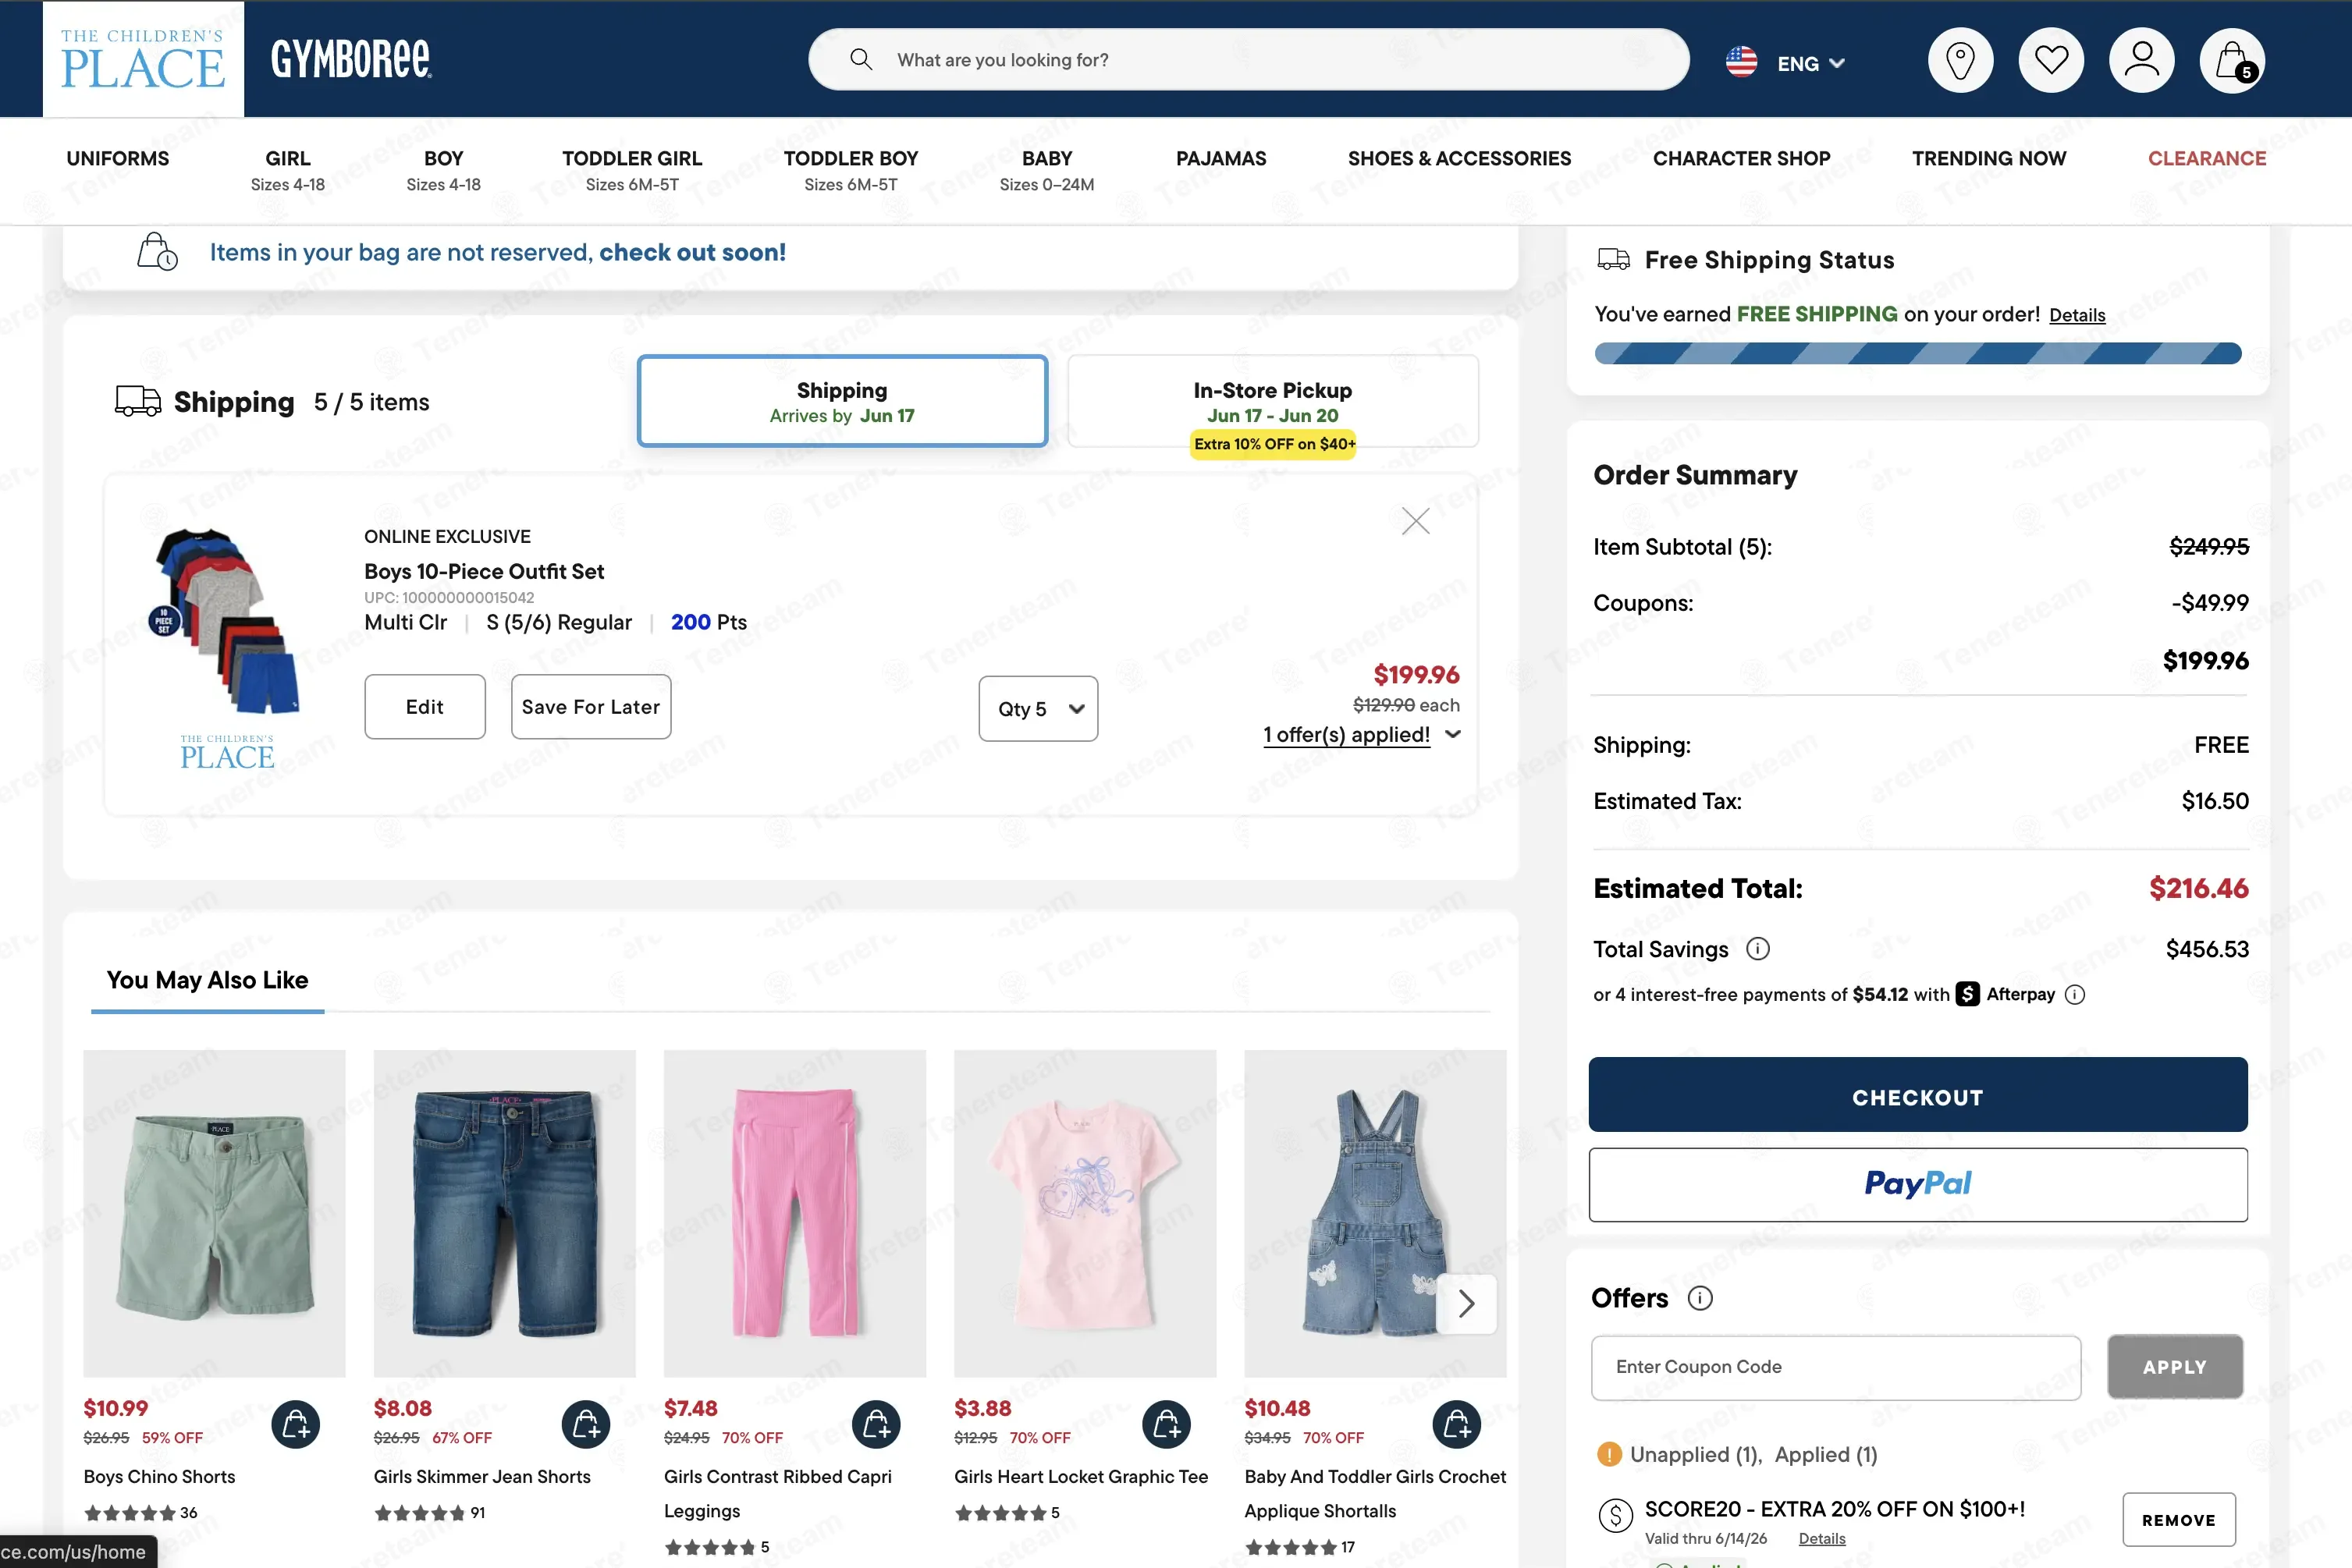This screenshot has width=2352, height=1568.
Task: Click Total Savings info icon
Action: [1757, 949]
